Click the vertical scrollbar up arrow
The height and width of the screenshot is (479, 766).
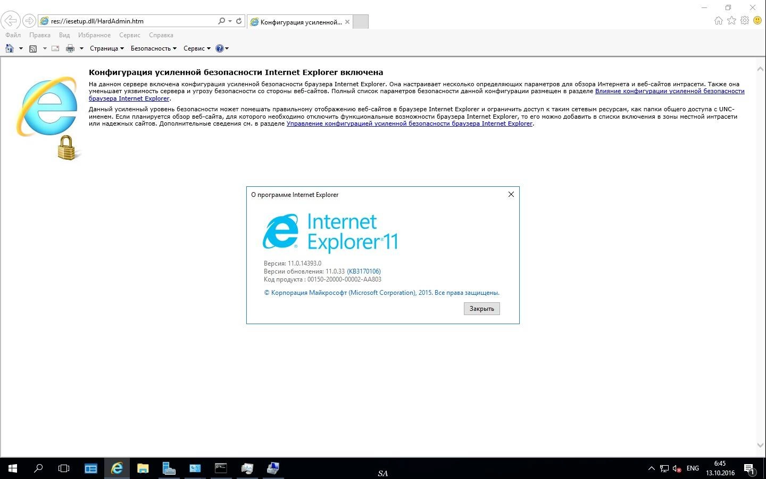click(x=760, y=69)
